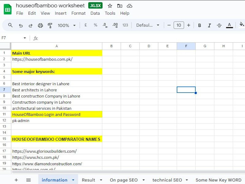Viewport: 245px width, 184px height.
Task: Toggle bold formatting
Action: [x=199, y=25]
